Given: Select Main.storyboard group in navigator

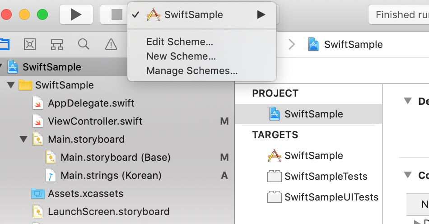Looking at the screenshot, I should coord(86,140).
